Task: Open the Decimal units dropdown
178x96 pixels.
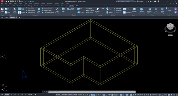Action: pyautogui.click(x=155, y=95)
